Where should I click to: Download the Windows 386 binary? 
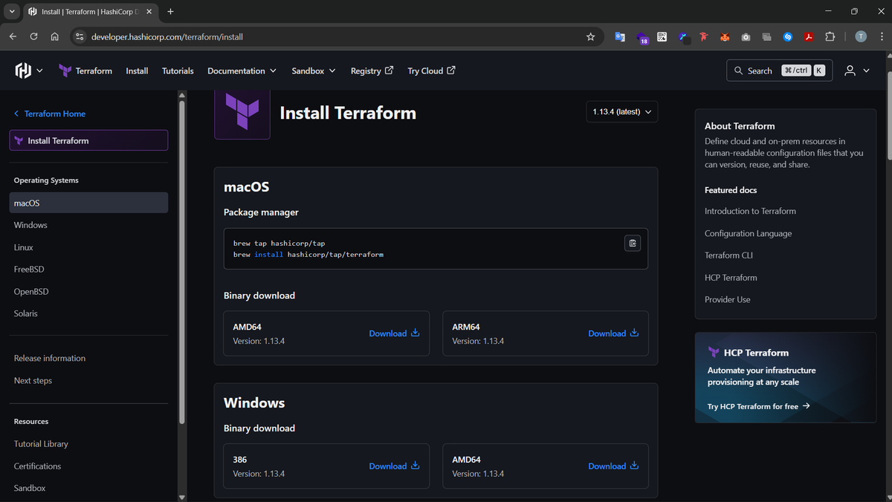pos(394,466)
